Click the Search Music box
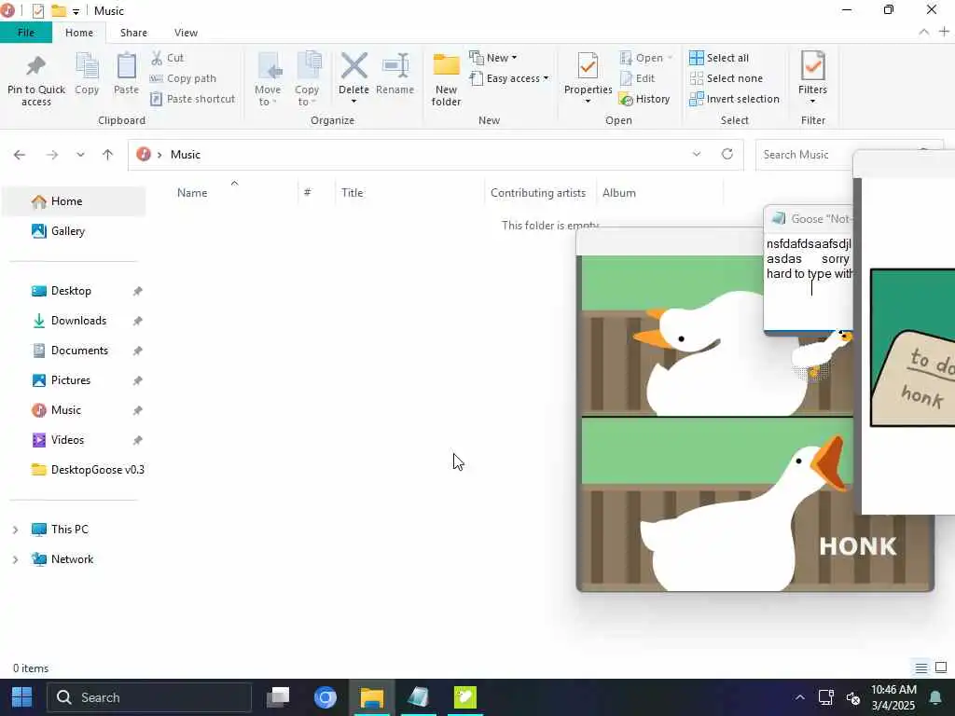This screenshot has width=955, height=716. pos(804,155)
